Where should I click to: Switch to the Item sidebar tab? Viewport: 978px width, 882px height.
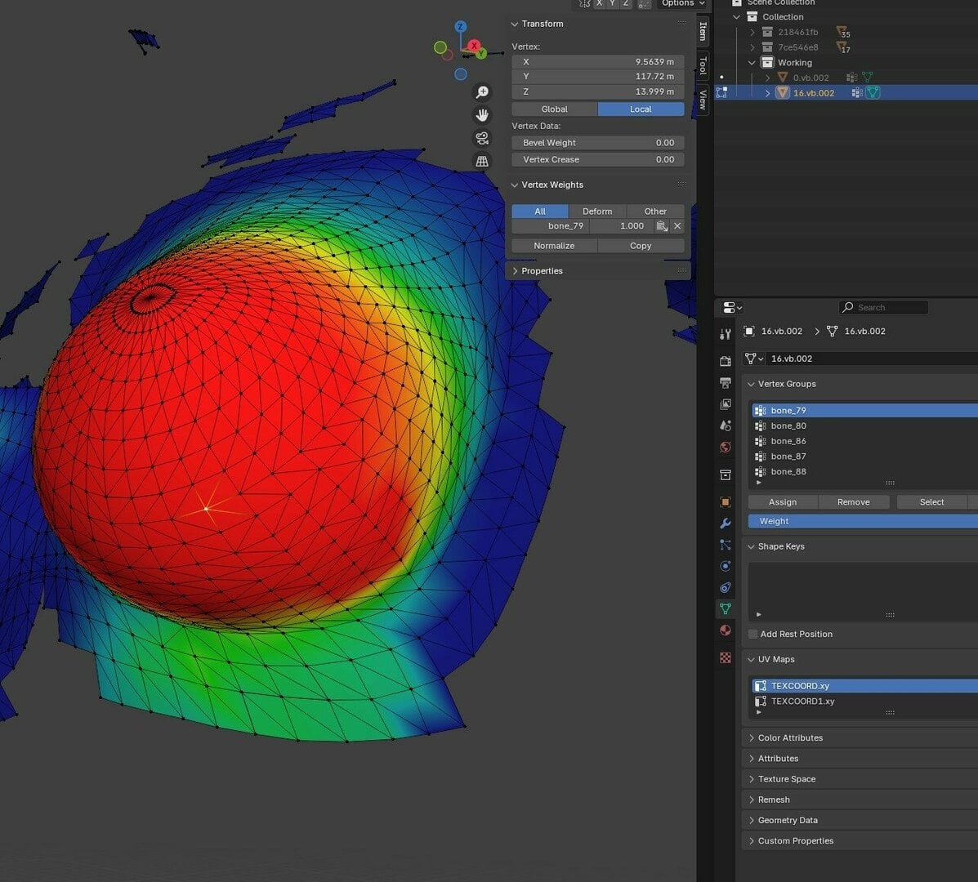703,31
